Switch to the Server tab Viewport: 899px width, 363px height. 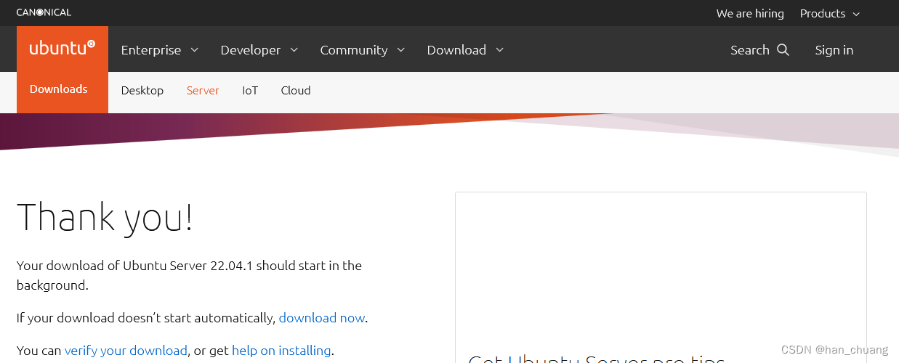point(203,90)
